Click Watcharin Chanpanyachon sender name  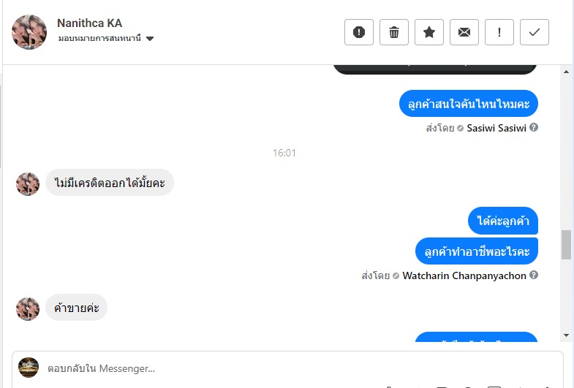(464, 275)
